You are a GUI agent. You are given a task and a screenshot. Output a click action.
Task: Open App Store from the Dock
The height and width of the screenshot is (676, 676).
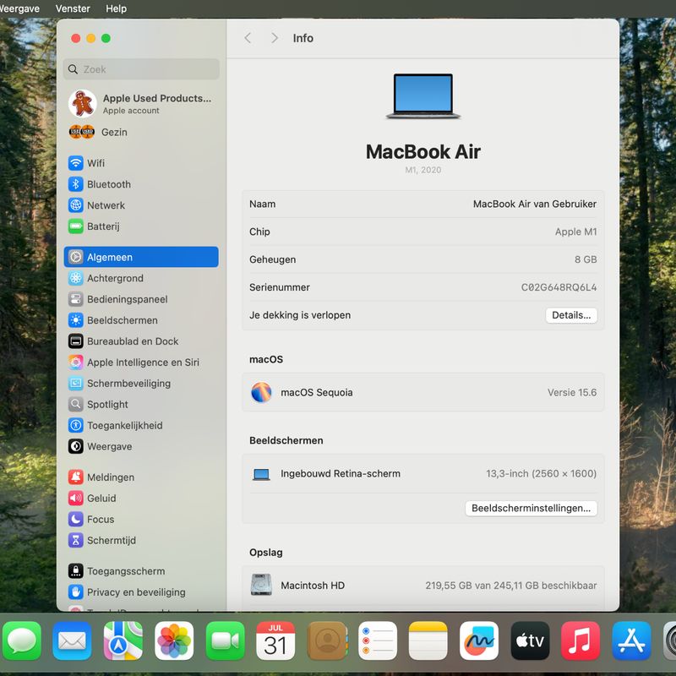[631, 641]
